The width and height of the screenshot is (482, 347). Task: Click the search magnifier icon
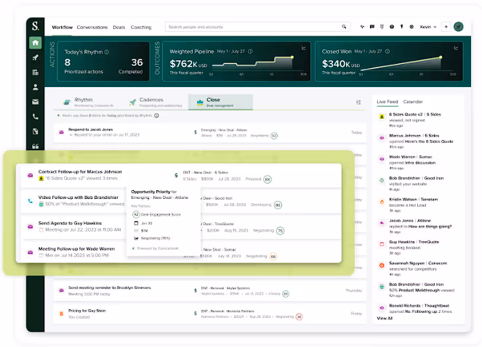click(344, 27)
